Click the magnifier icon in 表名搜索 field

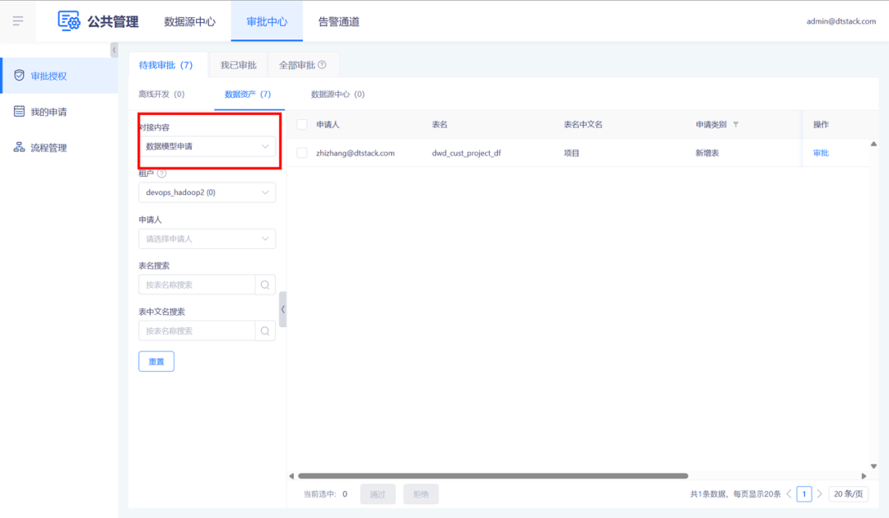point(265,284)
